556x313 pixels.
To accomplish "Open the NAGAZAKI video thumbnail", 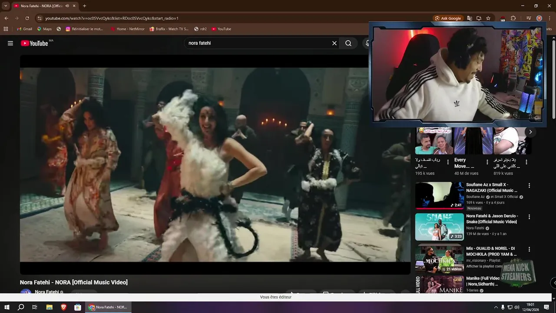I will click(439, 196).
